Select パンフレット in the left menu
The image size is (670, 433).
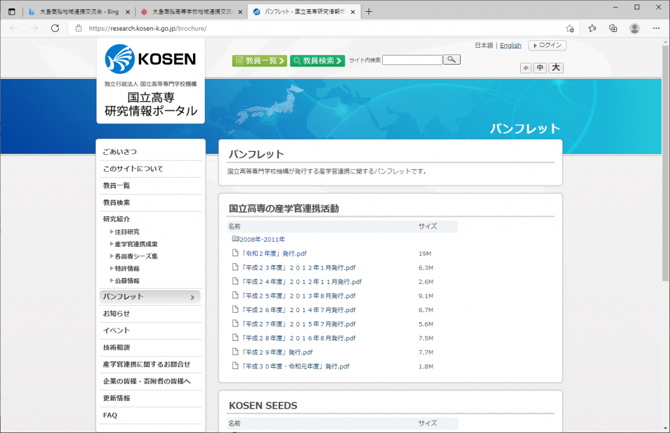(149, 297)
